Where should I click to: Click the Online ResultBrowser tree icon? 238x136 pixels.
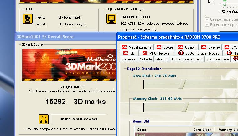[x=44, y=119]
